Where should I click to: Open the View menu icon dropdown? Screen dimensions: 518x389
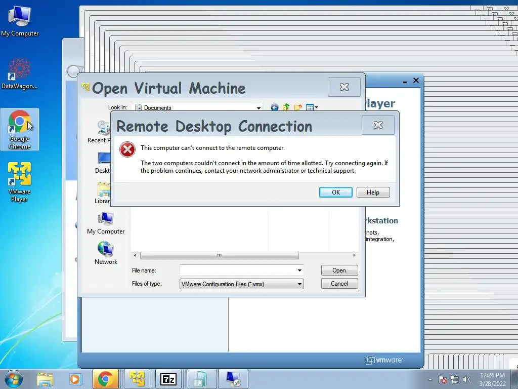pyautogui.click(x=312, y=107)
